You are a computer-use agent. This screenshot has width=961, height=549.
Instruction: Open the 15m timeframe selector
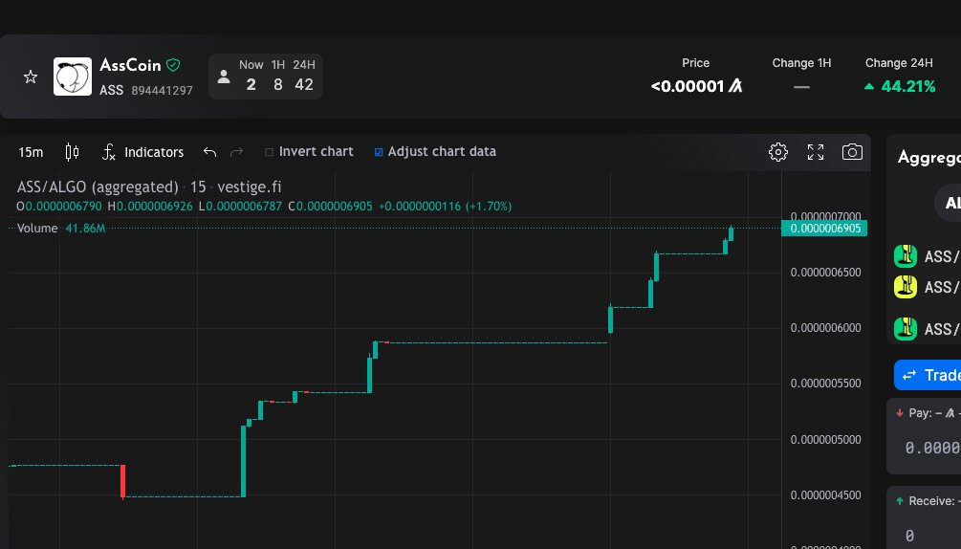pos(31,152)
